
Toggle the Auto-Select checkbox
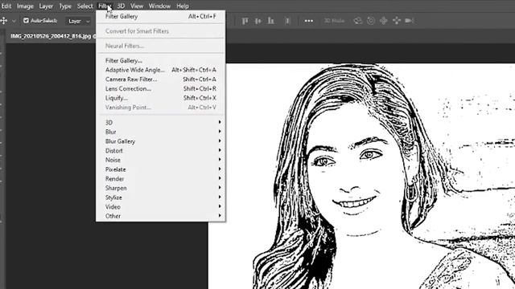[26, 21]
